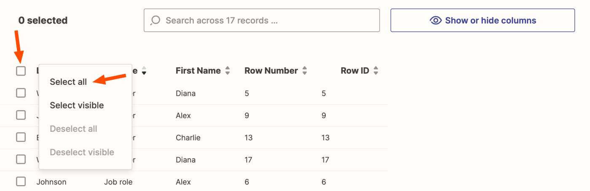This screenshot has width=590, height=191.
Task: Check the row for Diana number 17
Action: click(21, 160)
